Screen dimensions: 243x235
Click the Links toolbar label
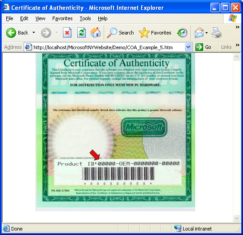[226, 47]
